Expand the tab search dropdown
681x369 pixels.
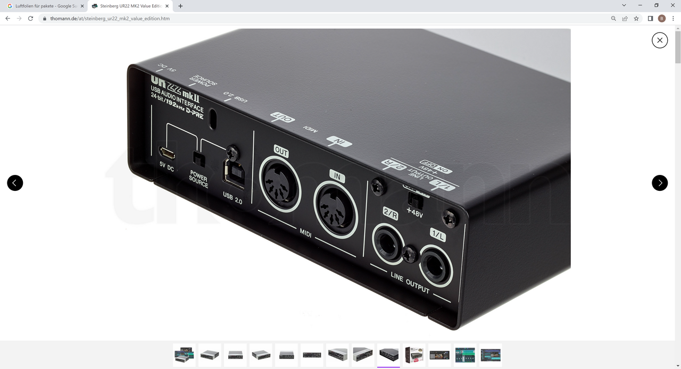[624, 5]
